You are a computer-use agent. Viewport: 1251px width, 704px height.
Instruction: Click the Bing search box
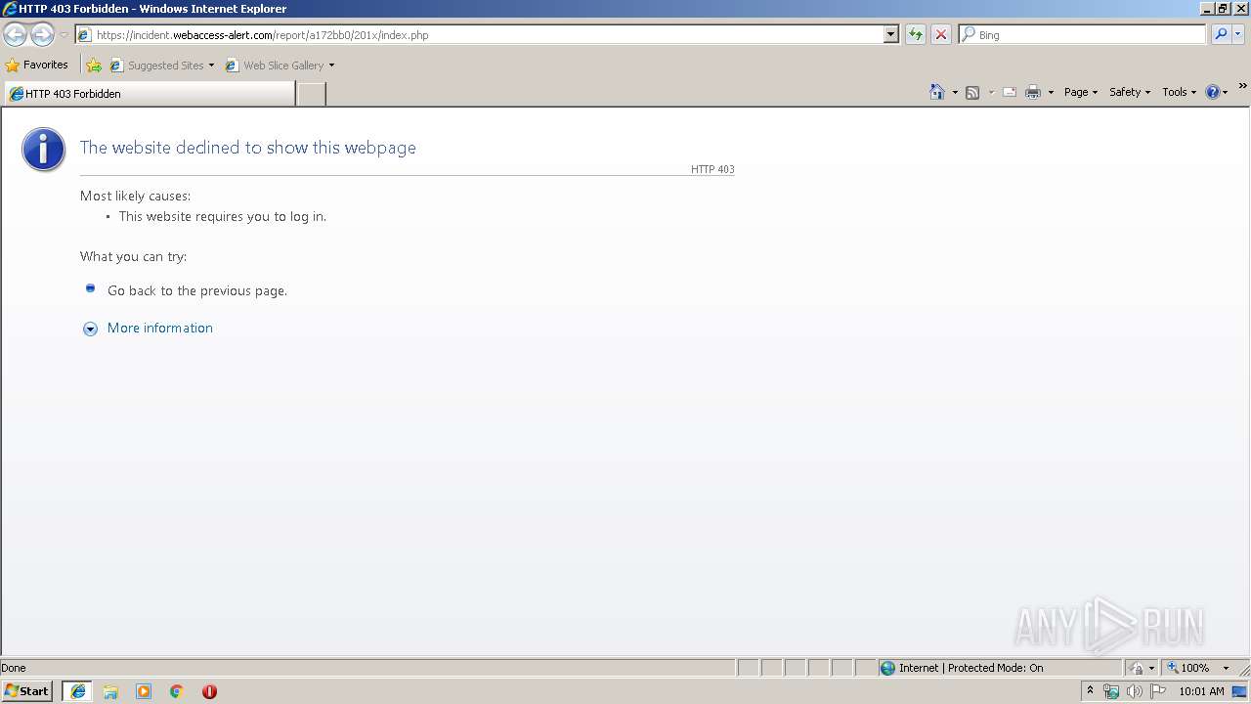[x=1083, y=35]
